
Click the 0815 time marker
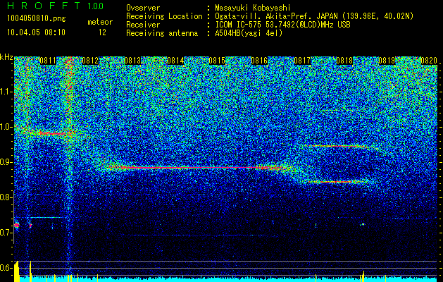217,61
